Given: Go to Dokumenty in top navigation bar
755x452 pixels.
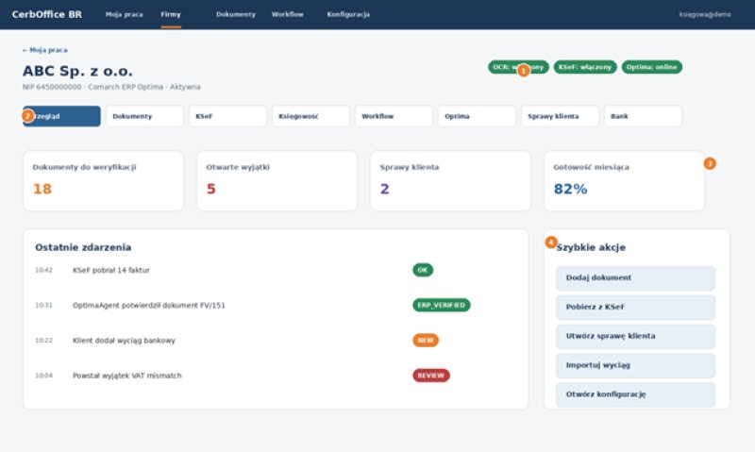Looking at the screenshot, I should click(x=236, y=14).
